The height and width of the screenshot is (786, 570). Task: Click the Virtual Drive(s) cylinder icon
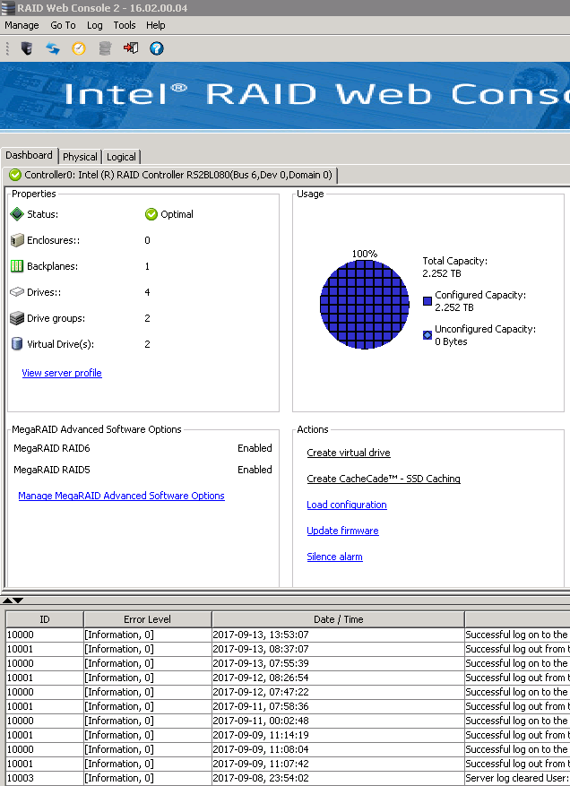pos(17,344)
